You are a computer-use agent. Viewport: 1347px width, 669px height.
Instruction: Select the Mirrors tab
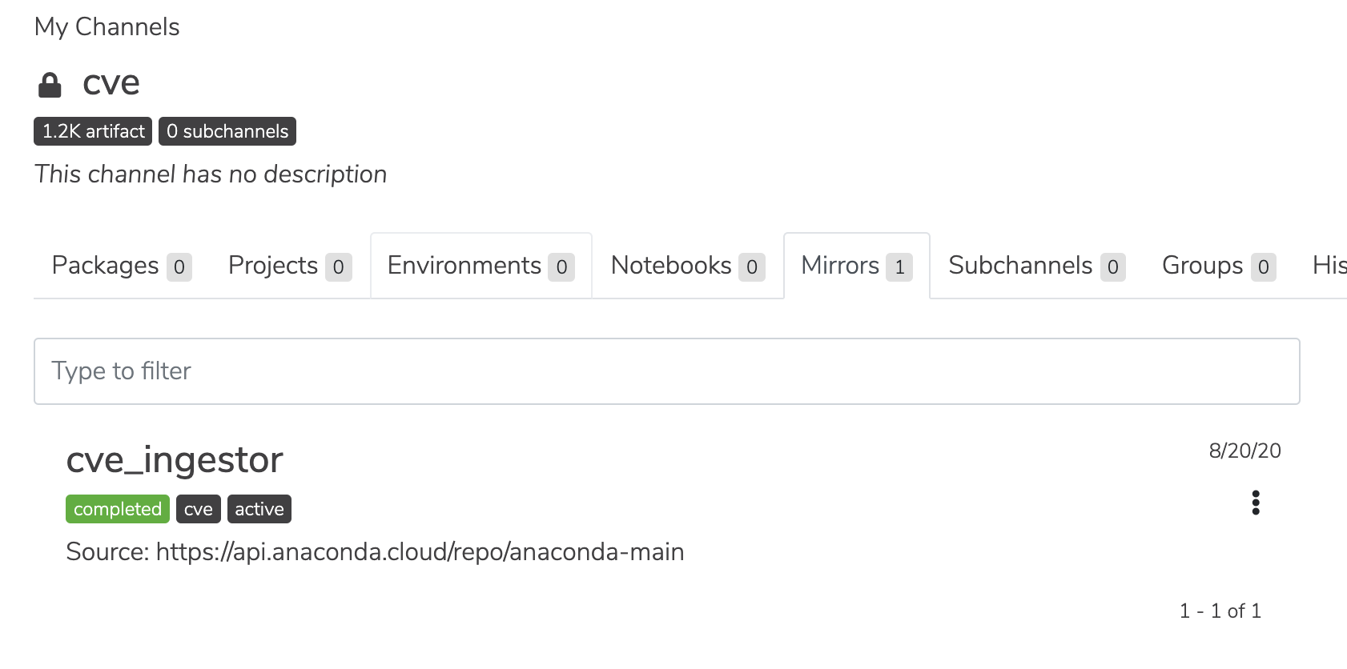[856, 266]
